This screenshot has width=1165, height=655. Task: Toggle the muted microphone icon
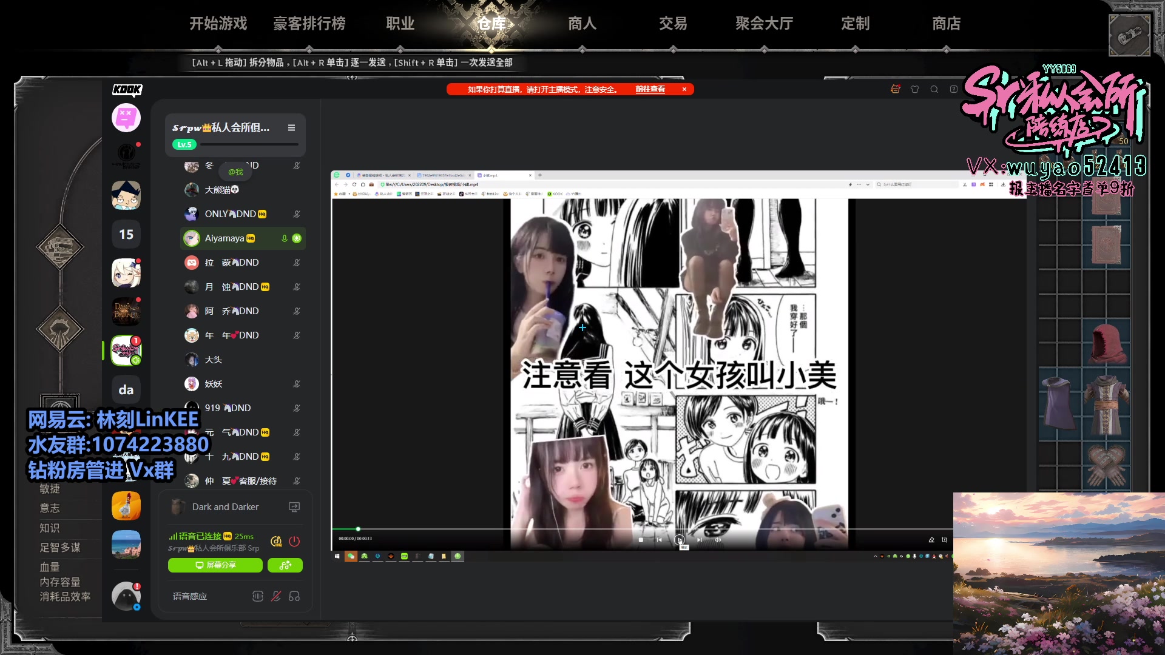pyautogui.click(x=276, y=596)
